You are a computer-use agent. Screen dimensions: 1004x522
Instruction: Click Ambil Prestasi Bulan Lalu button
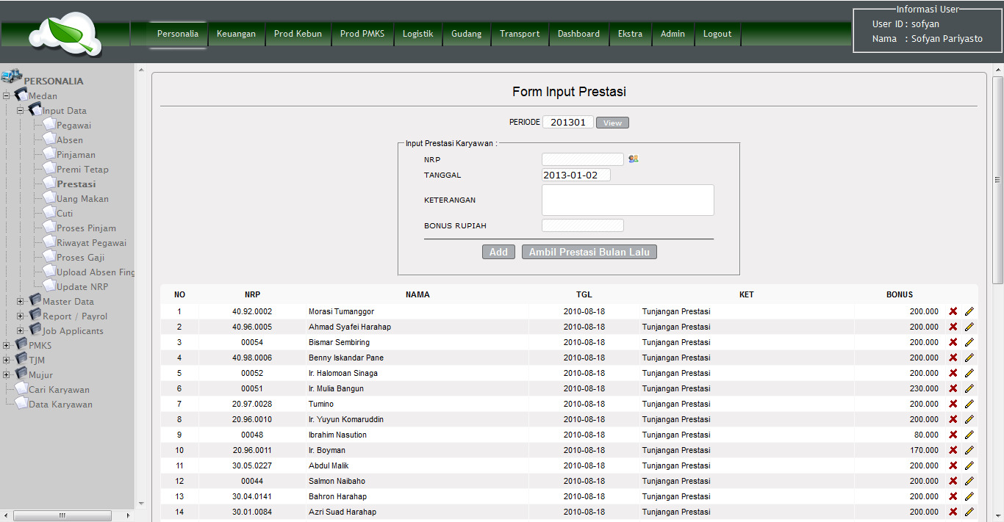pos(589,252)
